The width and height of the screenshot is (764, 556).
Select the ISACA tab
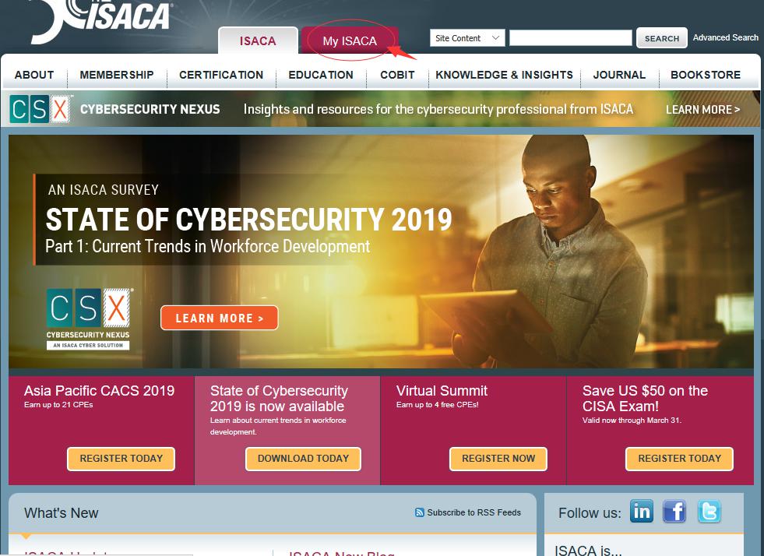pos(258,41)
